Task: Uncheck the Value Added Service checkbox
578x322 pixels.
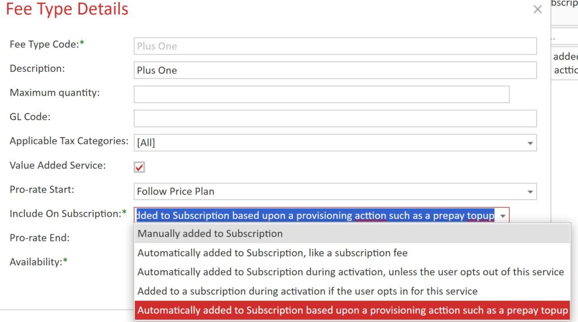Action: (x=139, y=167)
